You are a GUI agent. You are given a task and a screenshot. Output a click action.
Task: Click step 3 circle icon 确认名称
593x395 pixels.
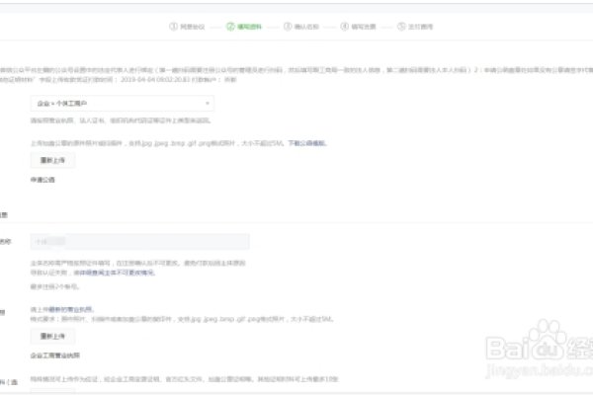click(287, 29)
